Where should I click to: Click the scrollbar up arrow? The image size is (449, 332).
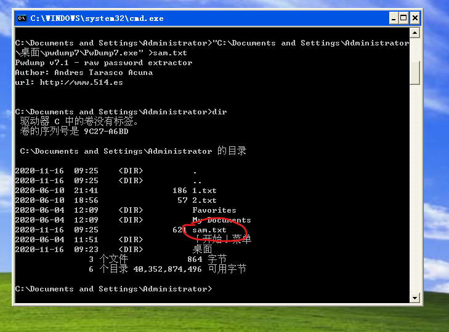point(415,33)
